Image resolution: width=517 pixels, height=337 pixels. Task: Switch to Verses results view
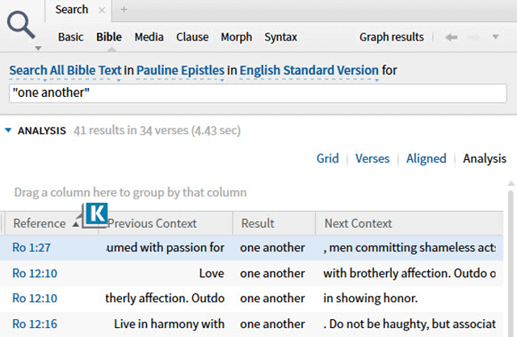tap(372, 158)
